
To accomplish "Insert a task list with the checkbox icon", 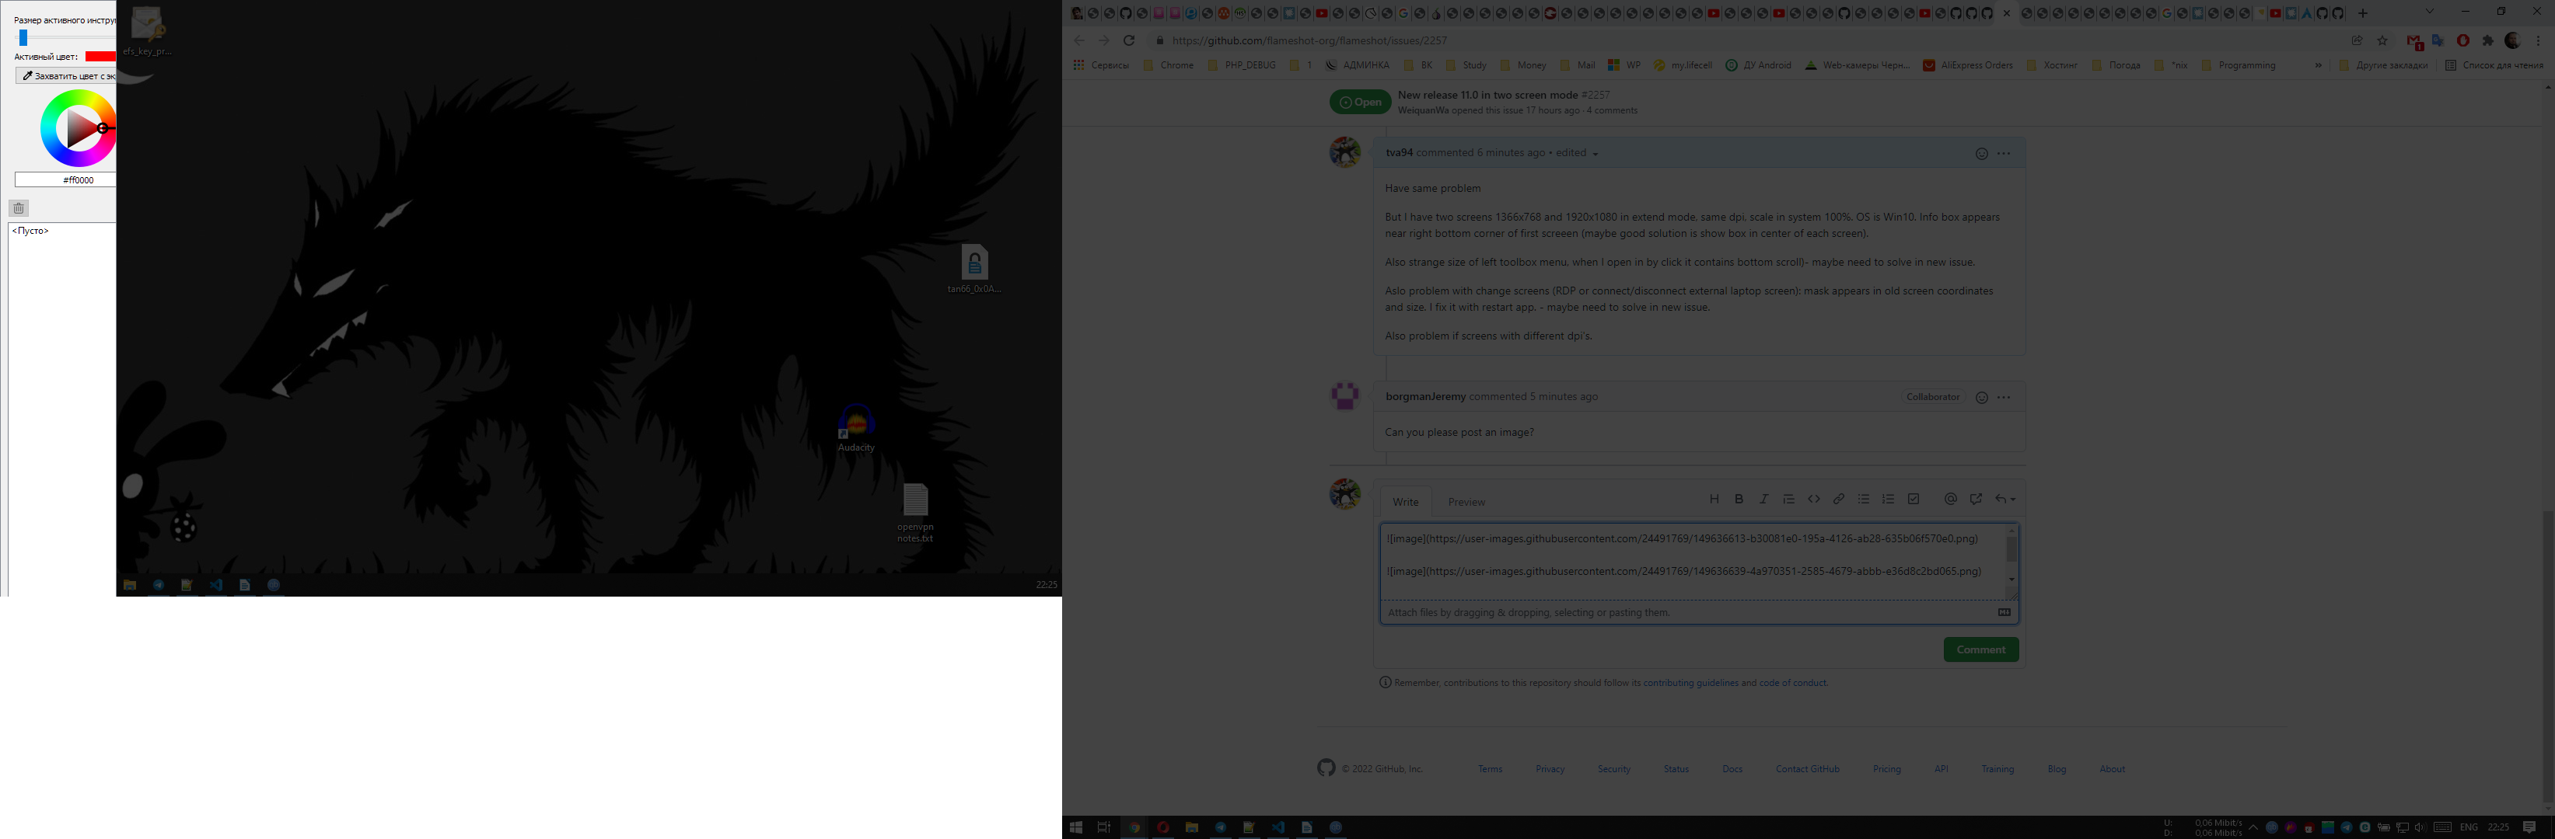I will pos(1914,500).
